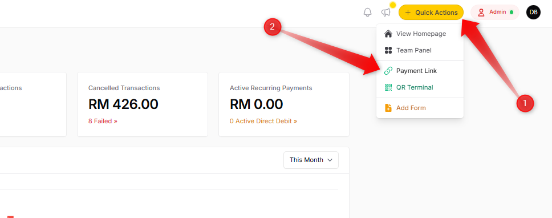
Task: Expand the This Month dropdown
Action: [x=311, y=160]
